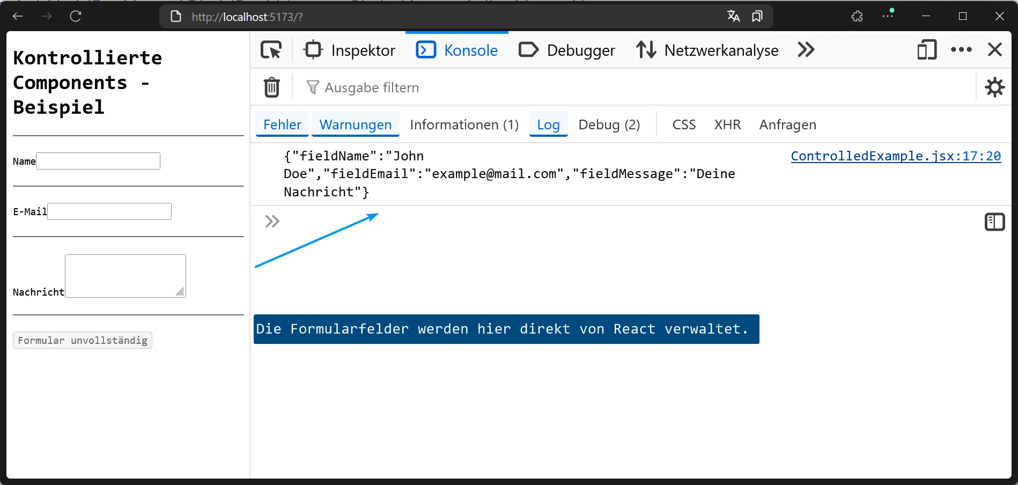Click the browser forward arrow
The image size is (1018, 485).
(x=47, y=16)
